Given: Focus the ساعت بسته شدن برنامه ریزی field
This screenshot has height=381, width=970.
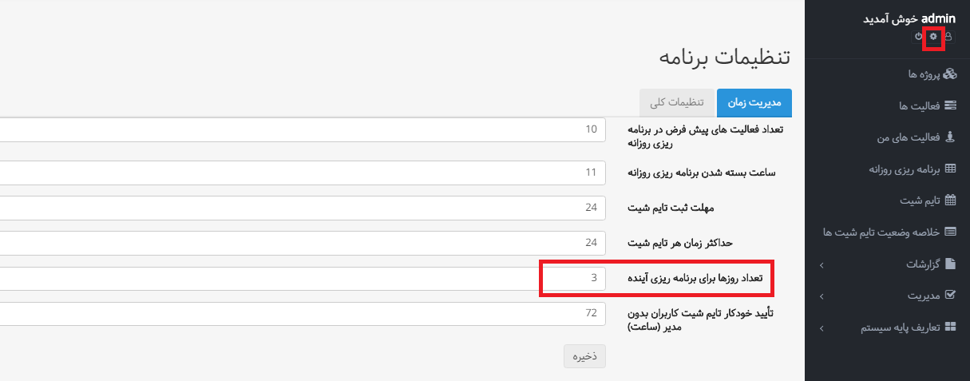Looking at the screenshot, I should [302, 173].
